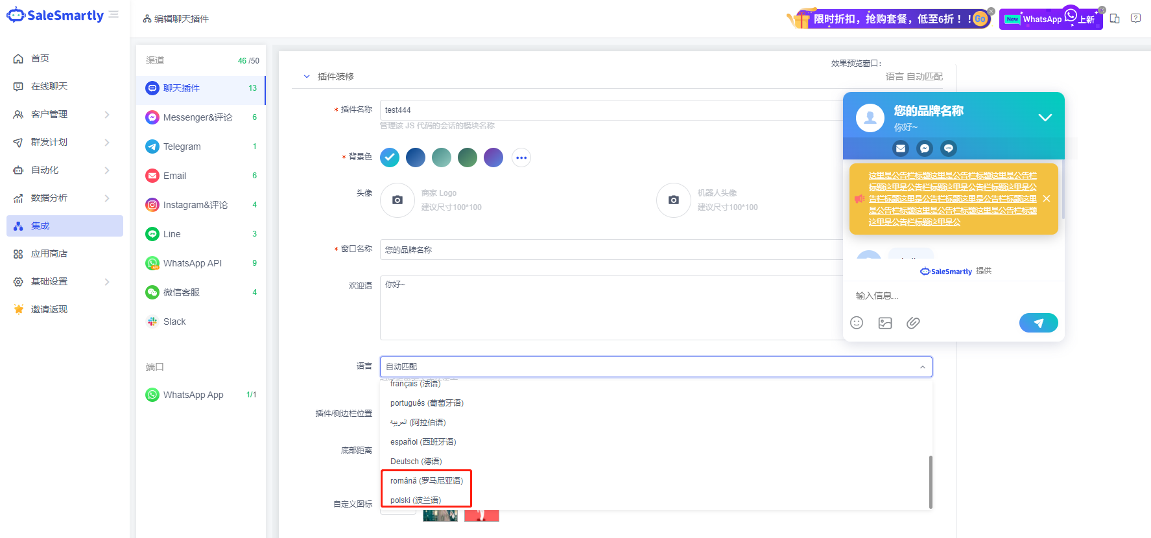Image resolution: width=1151 pixels, height=538 pixels.
Task: Click the plugin name input field
Action: (x=610, y=110)
